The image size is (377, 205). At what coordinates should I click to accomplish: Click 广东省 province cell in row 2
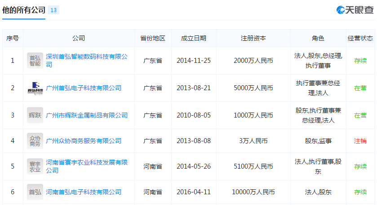[x=153, y=88]
